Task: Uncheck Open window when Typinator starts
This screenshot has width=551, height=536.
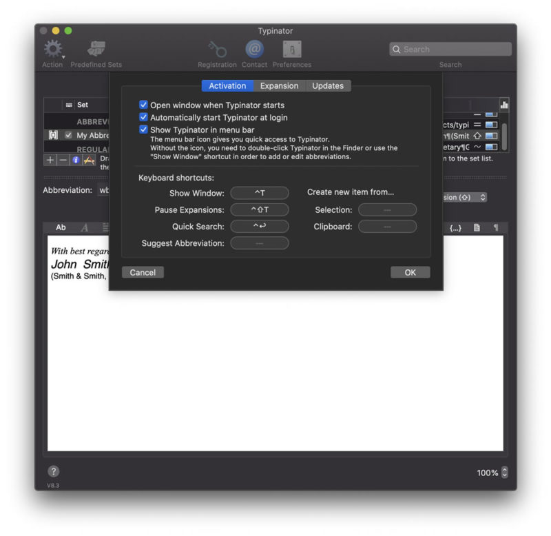Action: pos(143,105)
